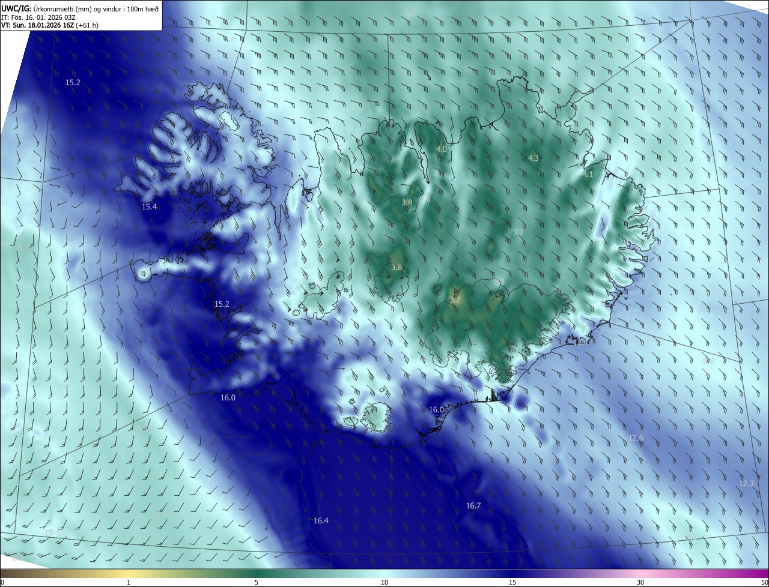
Task: Click the magenta end of the legend bar
Action: 754,573
